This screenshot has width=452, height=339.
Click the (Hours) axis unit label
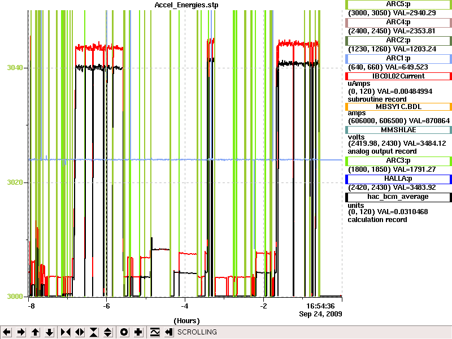coord(186,321)
